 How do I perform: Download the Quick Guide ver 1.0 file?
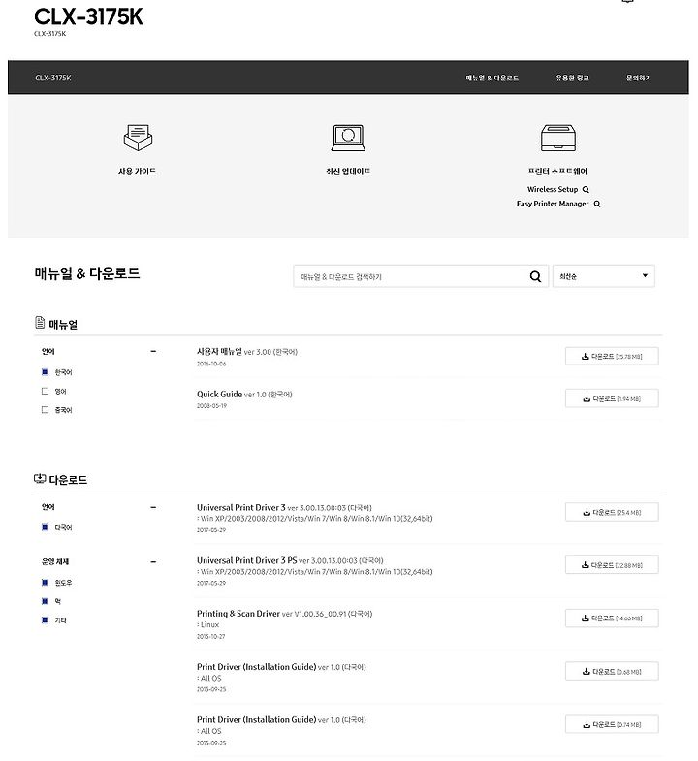pyautogui.click(x=612, y=398)
